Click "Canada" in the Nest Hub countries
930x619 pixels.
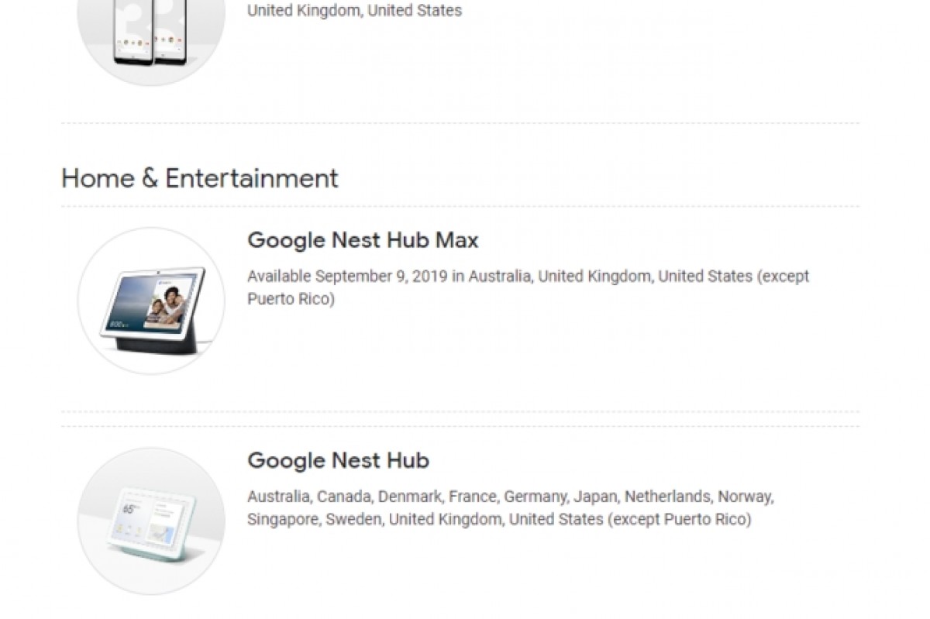click(343, 496)
